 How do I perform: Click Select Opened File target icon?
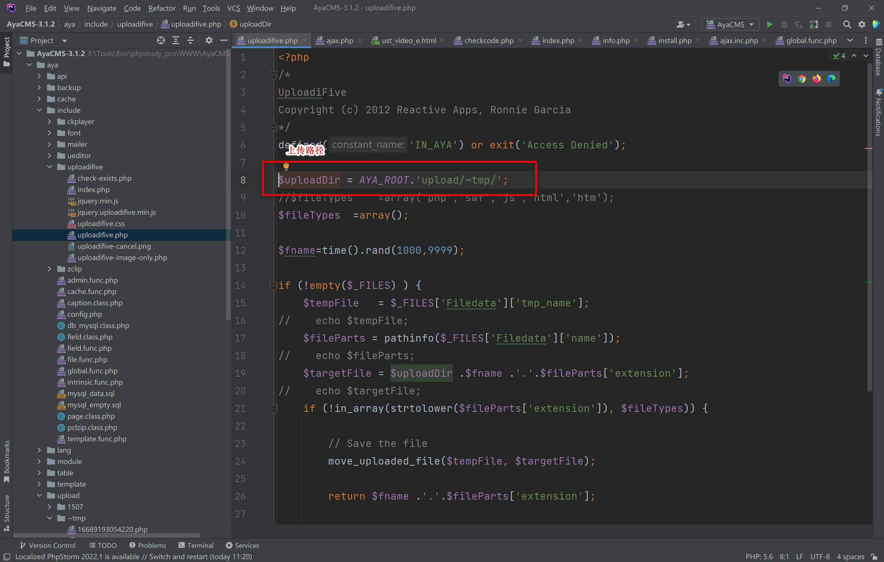pyautogui.click(x=160, y=41)
